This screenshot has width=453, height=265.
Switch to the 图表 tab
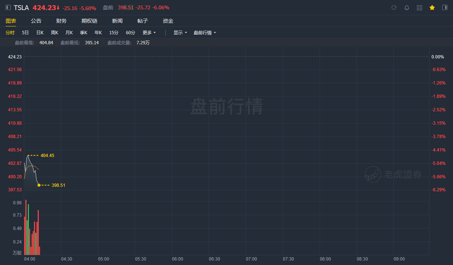(x=11, y=21)
